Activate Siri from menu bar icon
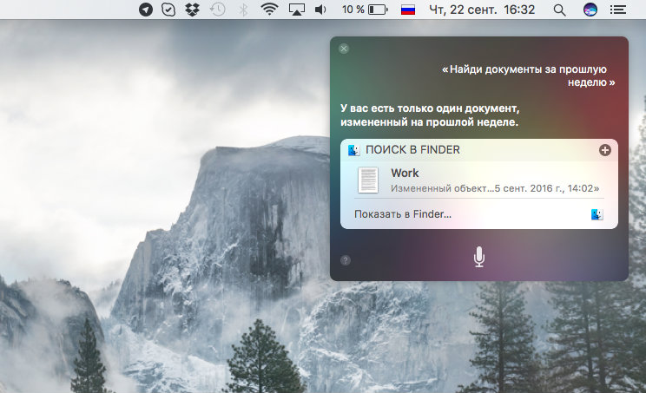646x393 pixels. (x=590, y=10)
